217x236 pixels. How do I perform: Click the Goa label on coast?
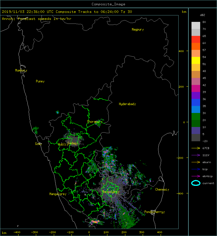click(x=38, y=144)
